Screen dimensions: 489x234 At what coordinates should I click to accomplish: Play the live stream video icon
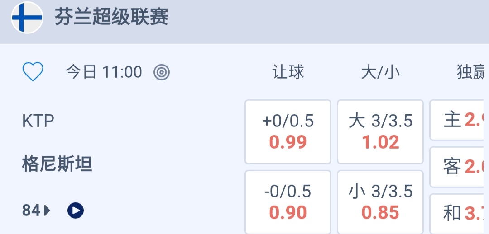pos(76,210)
